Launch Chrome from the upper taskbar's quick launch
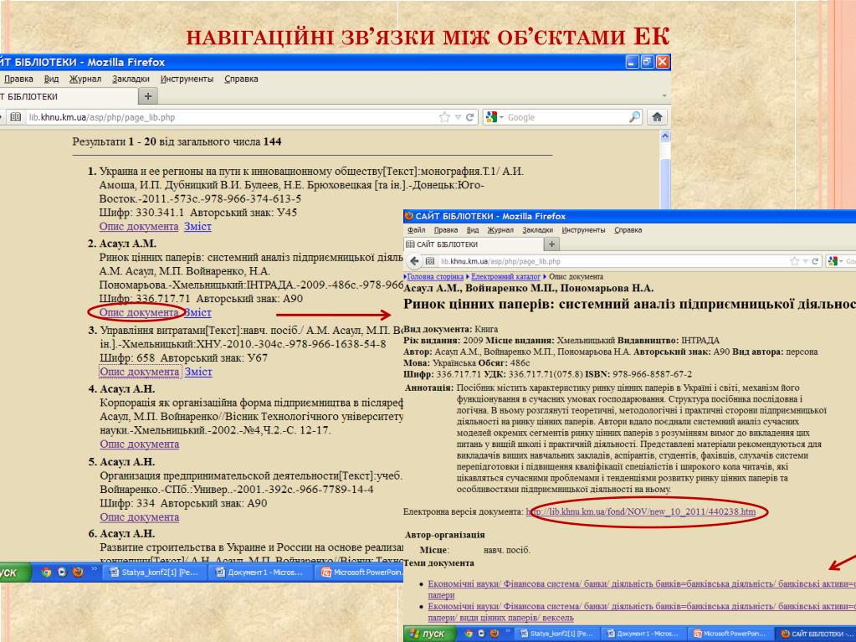The height and width of the screenshot is (642, 856). click(46, 573)
